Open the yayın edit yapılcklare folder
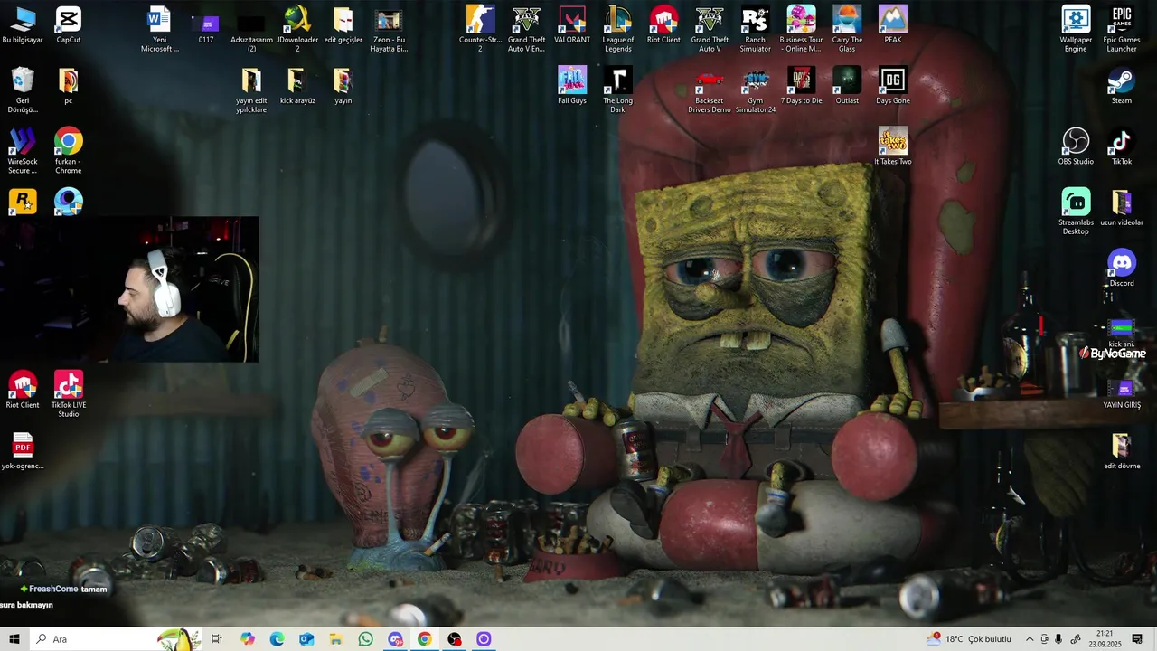 (251, 90)
